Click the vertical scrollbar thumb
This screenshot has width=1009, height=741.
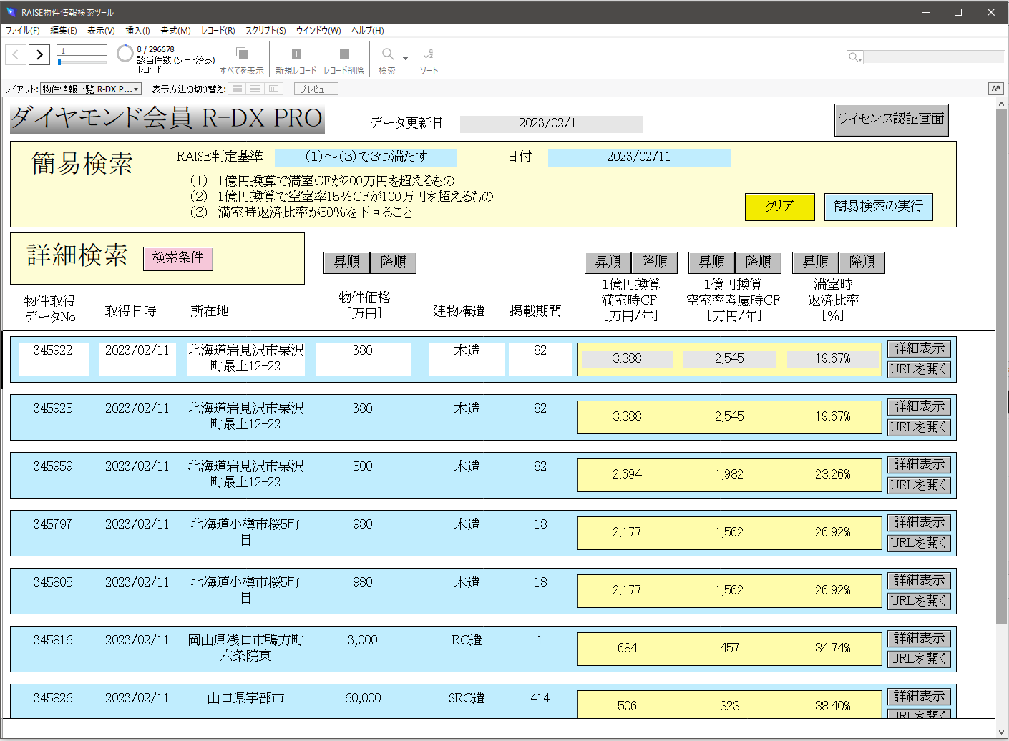(x=1001, y=365)
